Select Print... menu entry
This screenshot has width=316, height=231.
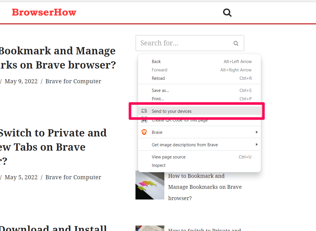[199, 99]
